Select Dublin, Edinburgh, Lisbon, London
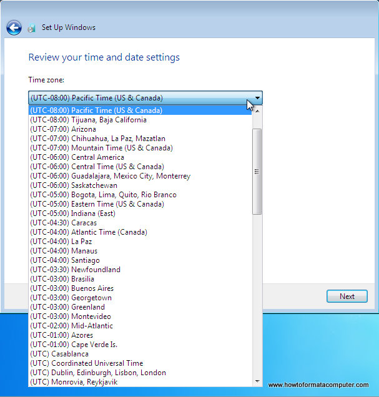 [140, 373]
